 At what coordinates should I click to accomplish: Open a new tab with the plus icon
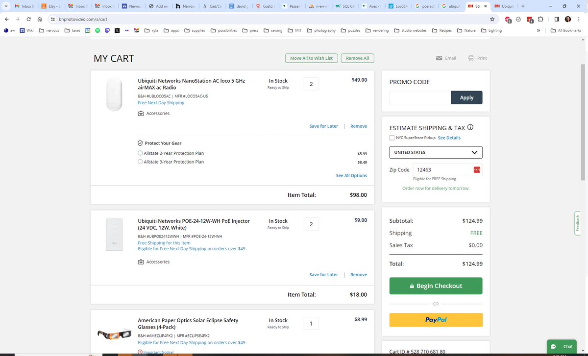click(523, 6)
